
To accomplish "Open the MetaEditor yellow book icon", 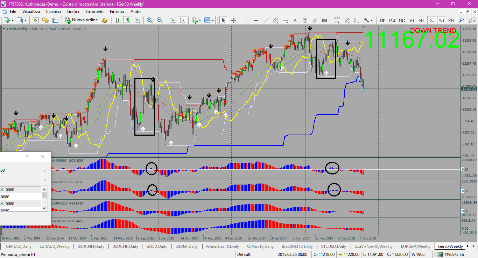I will click(105, 20).
